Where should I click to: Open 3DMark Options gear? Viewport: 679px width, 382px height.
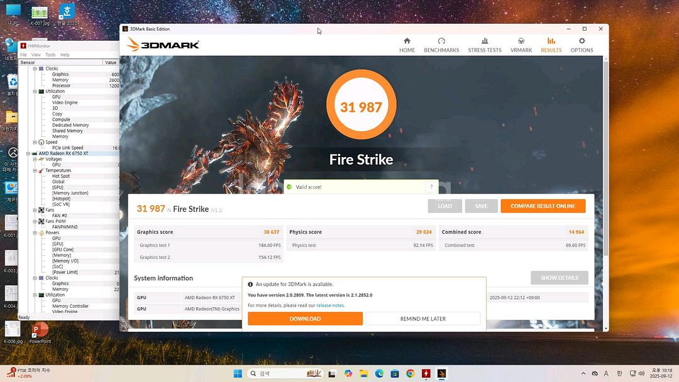pos(582,45)
